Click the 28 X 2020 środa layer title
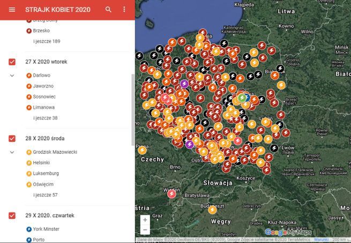Viewport: 351px width, 243px height. click(x=45, y=139)
